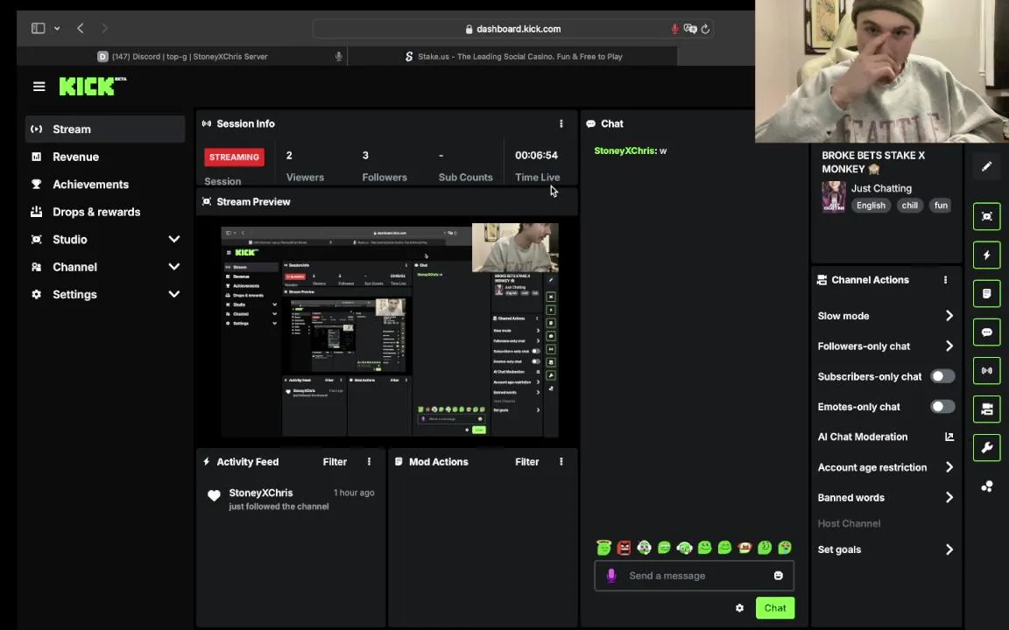This screenshot has height=630, width=1009.
Task: Open Banned words chevron
Action: pos(949,498)
